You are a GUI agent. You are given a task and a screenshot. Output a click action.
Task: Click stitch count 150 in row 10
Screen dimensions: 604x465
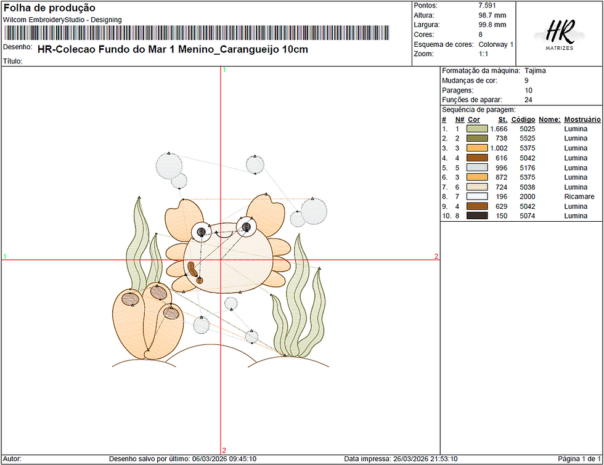point(502,216)
